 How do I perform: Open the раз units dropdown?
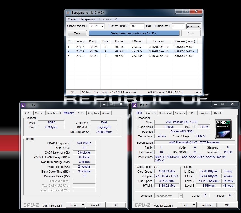tap(193, 26)
